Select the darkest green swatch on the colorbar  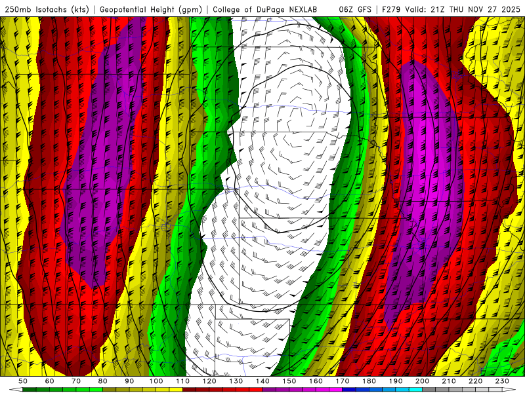tap(29, 390)
